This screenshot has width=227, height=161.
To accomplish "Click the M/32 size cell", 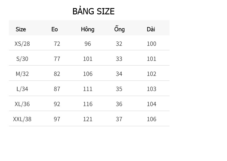I will coord(22,74).
